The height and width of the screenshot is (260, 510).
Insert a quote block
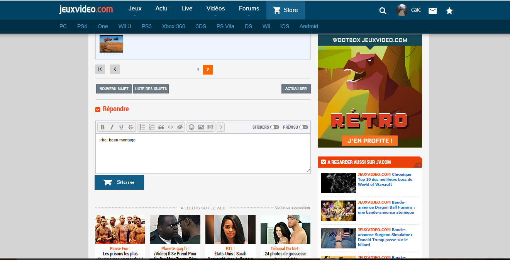[x=161, y=127]
